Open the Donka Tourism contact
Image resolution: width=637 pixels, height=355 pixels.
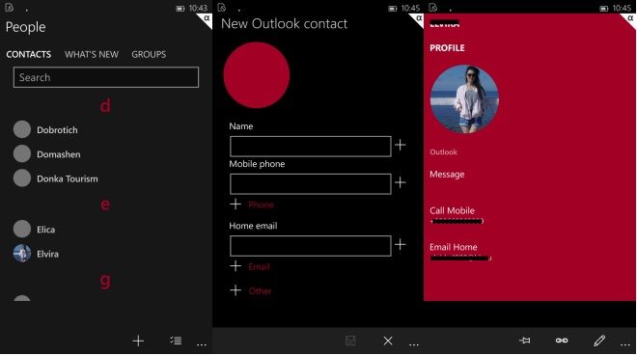point(68,178)
